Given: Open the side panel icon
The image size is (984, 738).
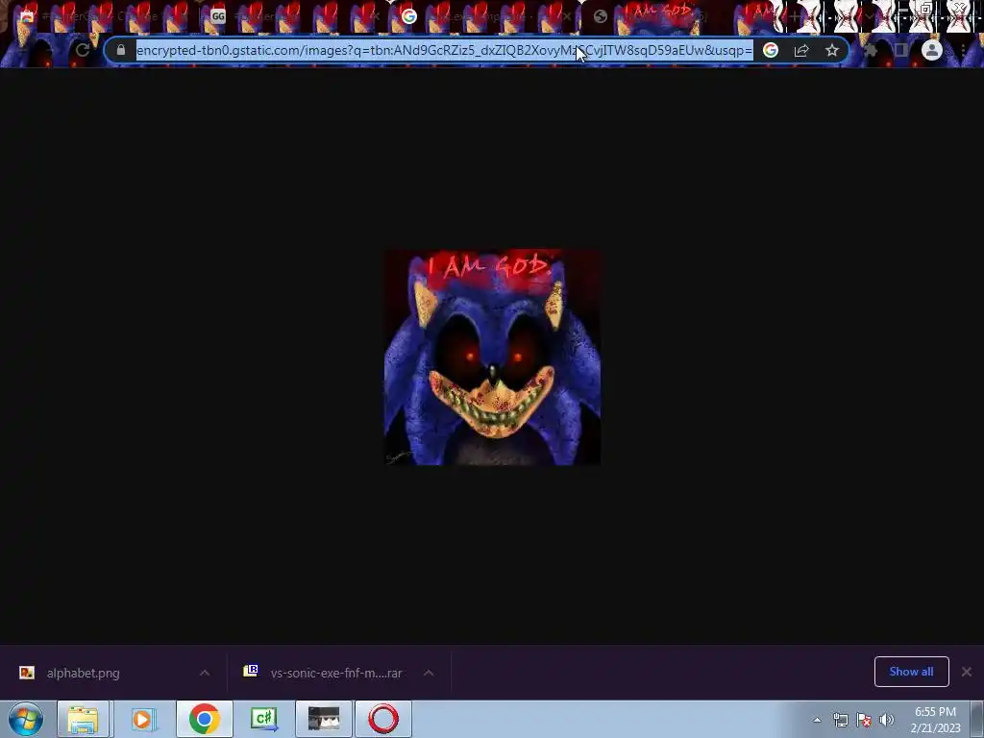Looking at the screenshot, I should pyautogui.click(x=901, y=50).
